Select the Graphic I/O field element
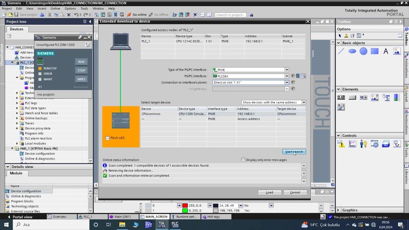 (374, 97)
